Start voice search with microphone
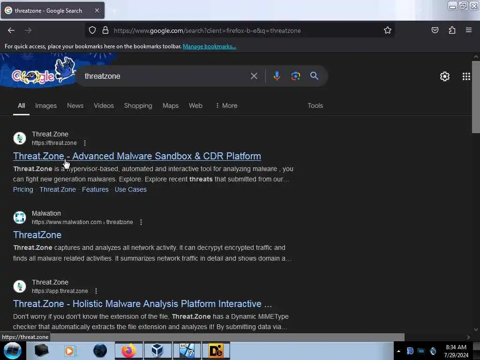 277,76
